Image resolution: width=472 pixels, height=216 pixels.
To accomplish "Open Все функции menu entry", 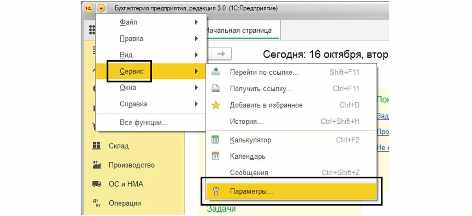I will pyautogui.click(x=144, y=123).
